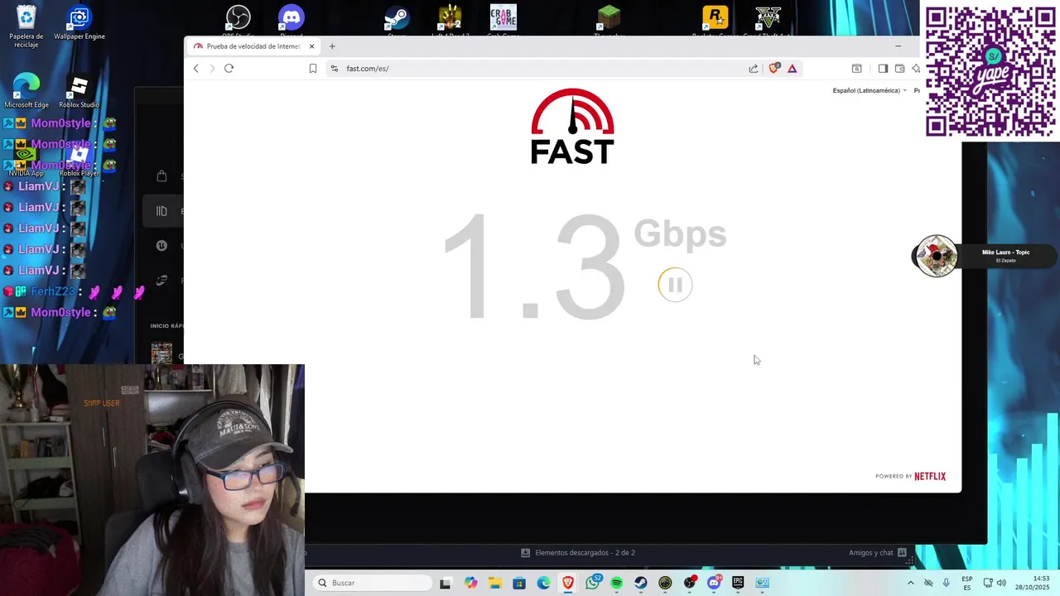The height and width of the screenshot is (596, 1060).
Task: Open Copilot from the taskbar
Action: (x=470, y=583)
